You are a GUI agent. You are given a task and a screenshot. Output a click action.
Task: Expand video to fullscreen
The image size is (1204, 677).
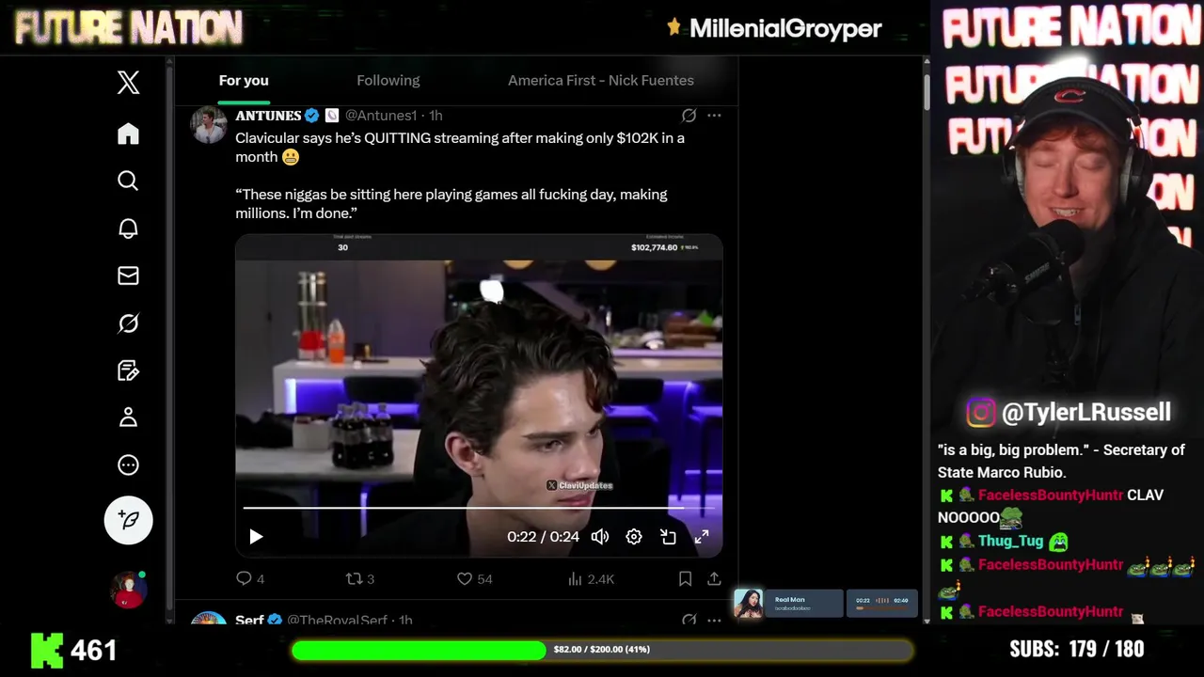pyautogui.click(x=702, y=537)
